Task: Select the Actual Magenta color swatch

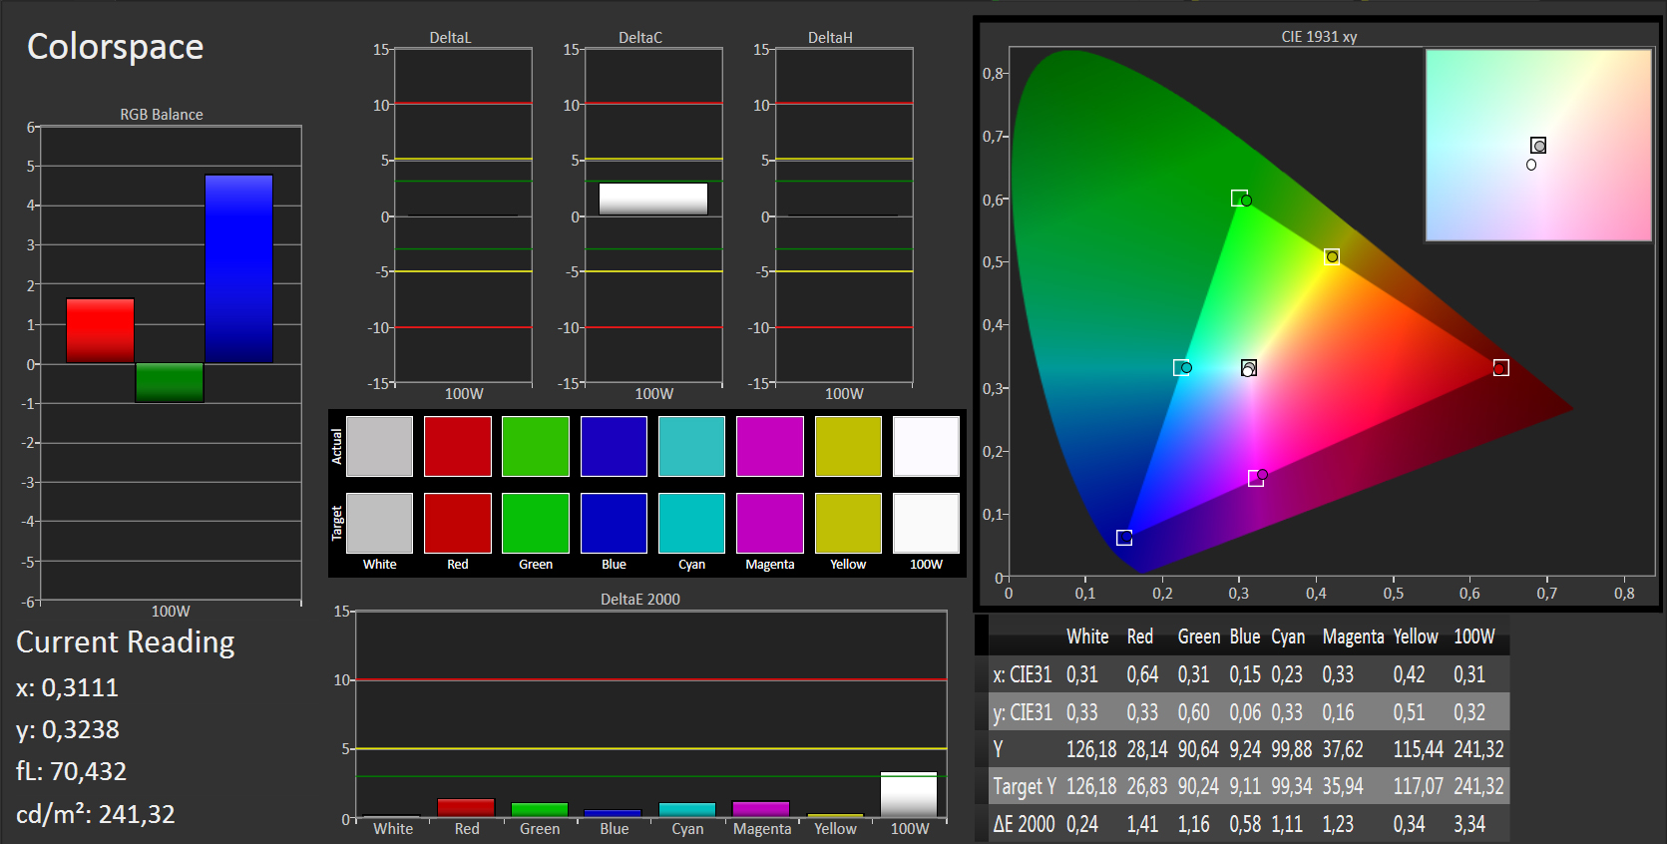Action: pyautogui.click(x=769, y=446)
